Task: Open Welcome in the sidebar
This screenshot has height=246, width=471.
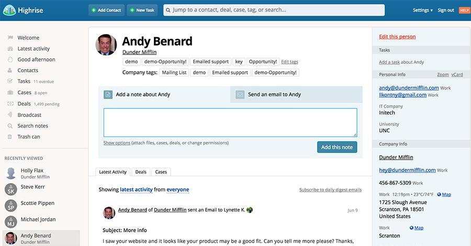Action: pos(28,38)
